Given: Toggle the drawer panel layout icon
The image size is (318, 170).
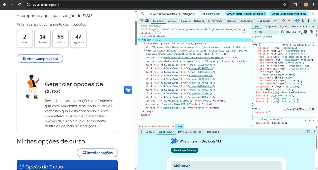Looking at the screenshot, I should [x=308, y=132].
